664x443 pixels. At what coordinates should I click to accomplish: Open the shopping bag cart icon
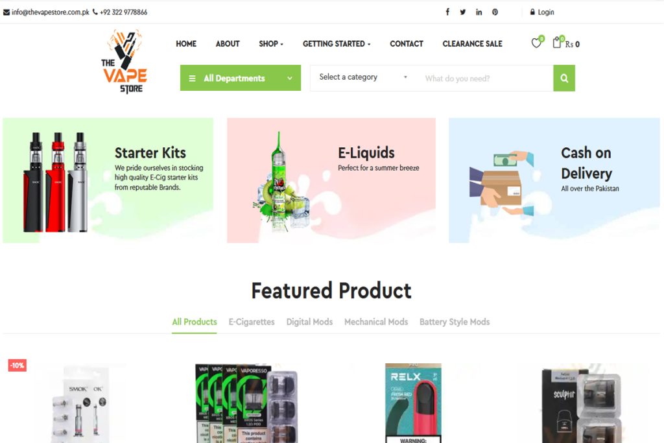[x=557, y=42]
